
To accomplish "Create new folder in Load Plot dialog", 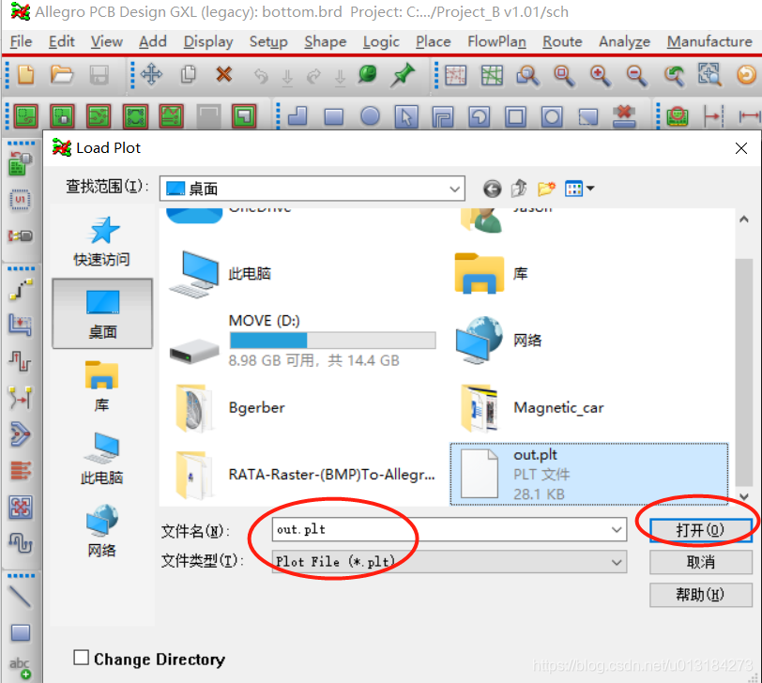I will 546,189.
